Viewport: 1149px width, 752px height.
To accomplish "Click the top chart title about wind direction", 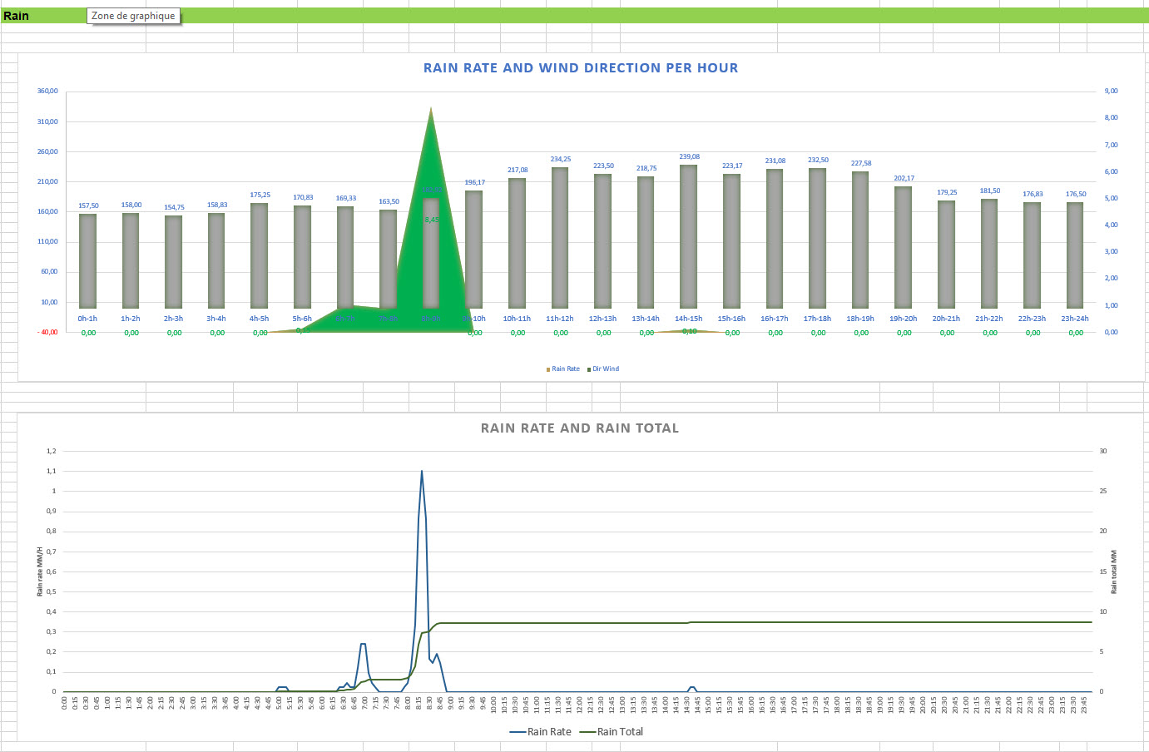I will point(580,68).
